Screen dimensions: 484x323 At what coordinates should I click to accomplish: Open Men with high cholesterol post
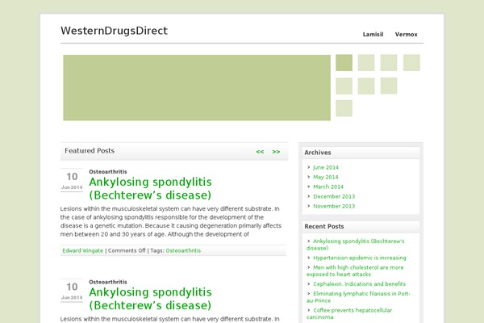click(355, 271)
